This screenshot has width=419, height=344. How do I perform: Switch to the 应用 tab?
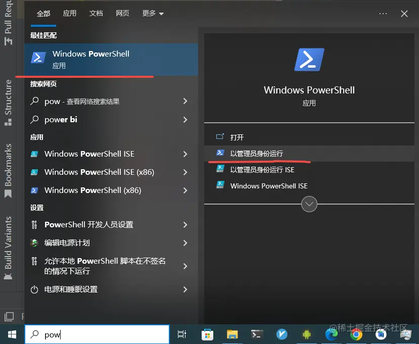coord(69,13)
